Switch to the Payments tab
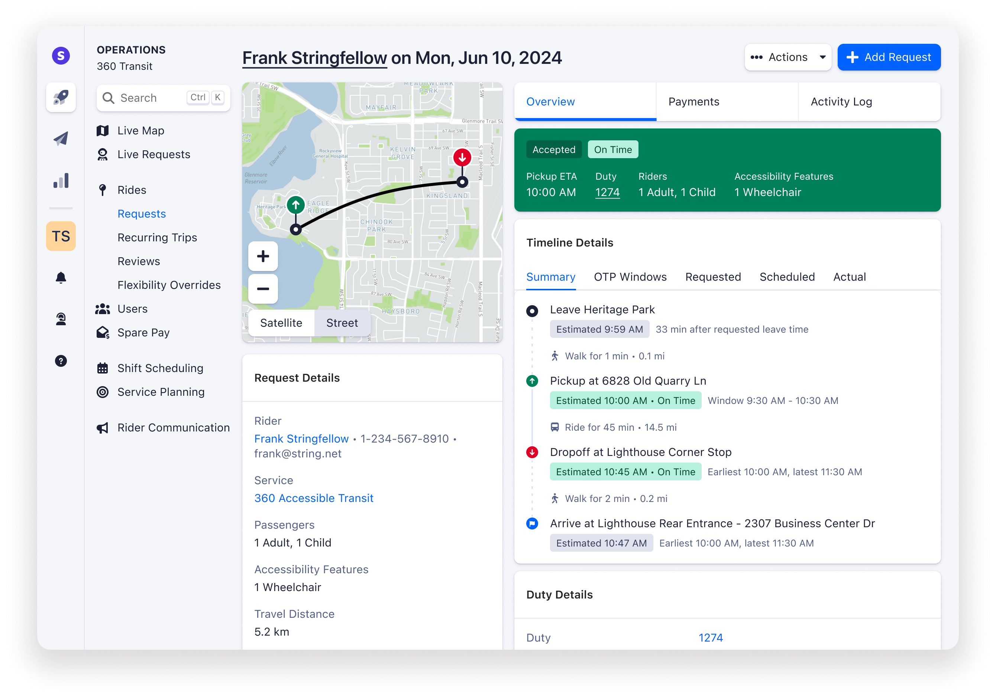The image size is (996, 698). (693, 101)
